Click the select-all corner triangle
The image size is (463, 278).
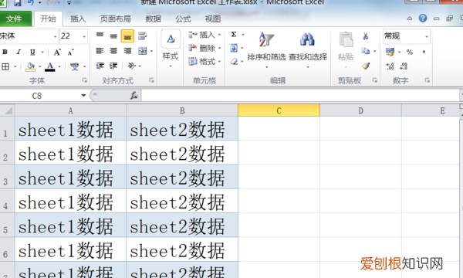(8, 110)
